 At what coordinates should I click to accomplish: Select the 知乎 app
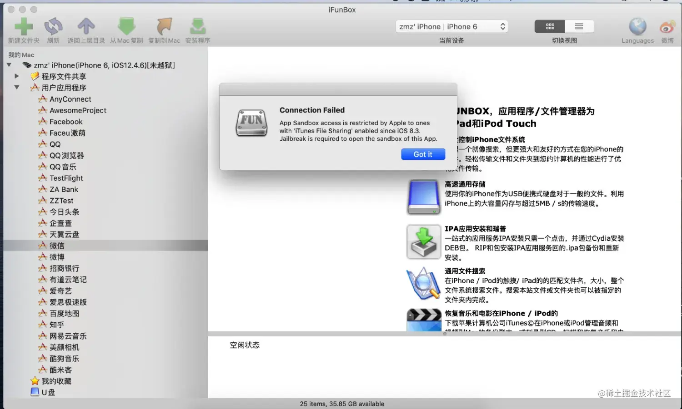click(57, 325)
